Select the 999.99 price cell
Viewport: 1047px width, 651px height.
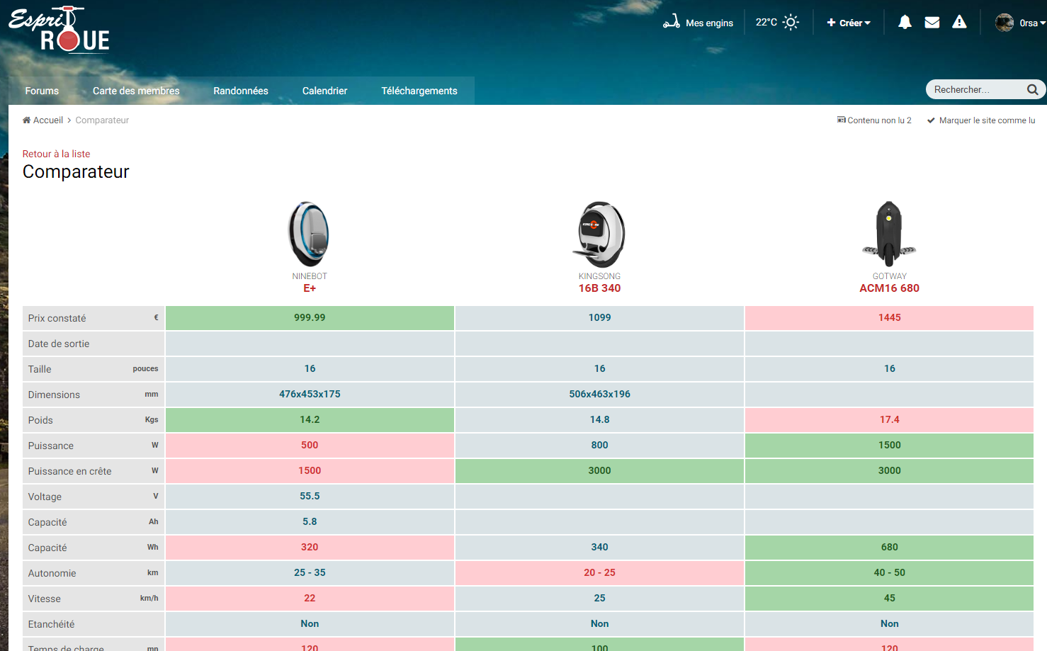(310, 317)
